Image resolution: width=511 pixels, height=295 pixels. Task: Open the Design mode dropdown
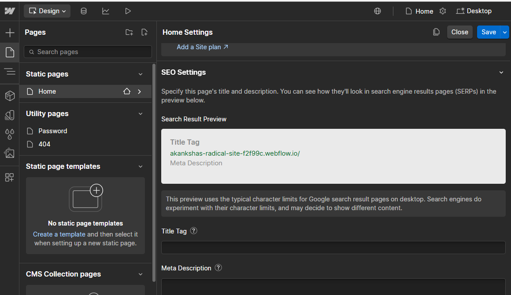(x=48, y=11)
